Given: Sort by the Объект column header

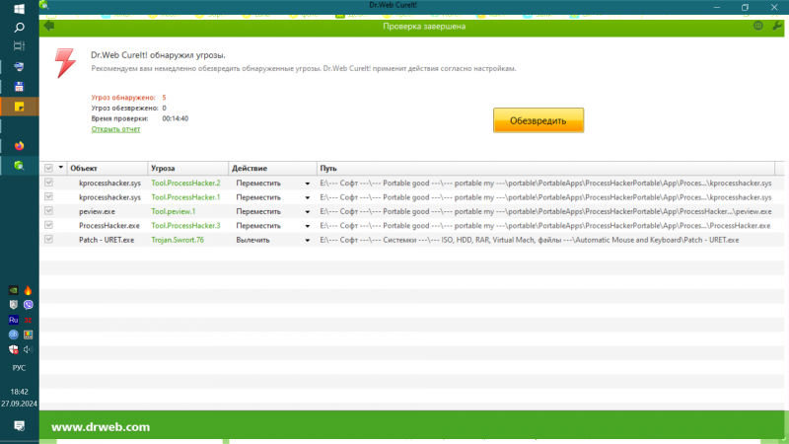Looking at the screenshot, I should [108, 168].
